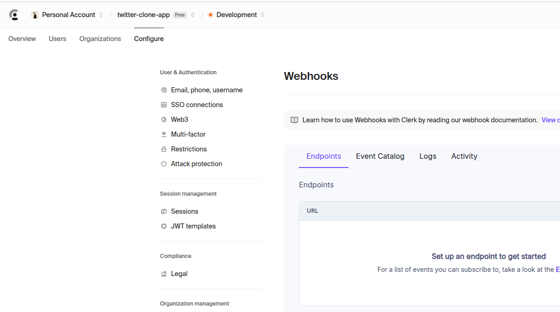This screenshot has height=312, width=560.
Task: Open the Personal Account switcher chevron
Action: [x=101, y=14]
